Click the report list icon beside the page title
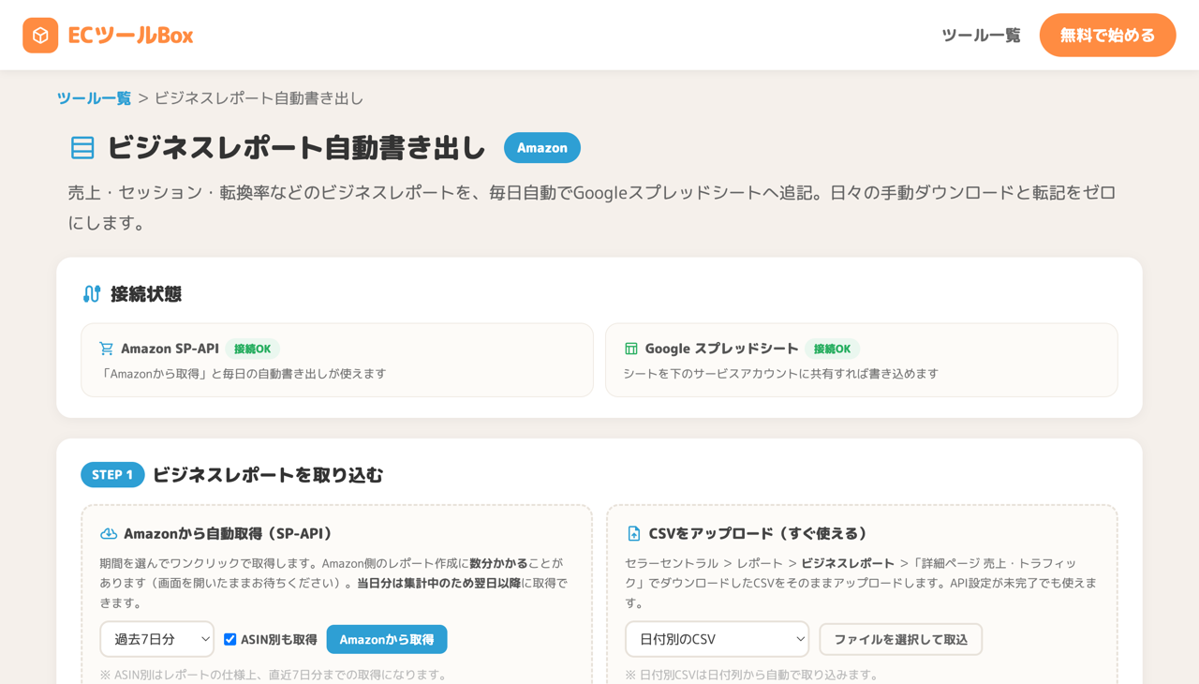The image size is (1199, 684). (x=82, y=148)
